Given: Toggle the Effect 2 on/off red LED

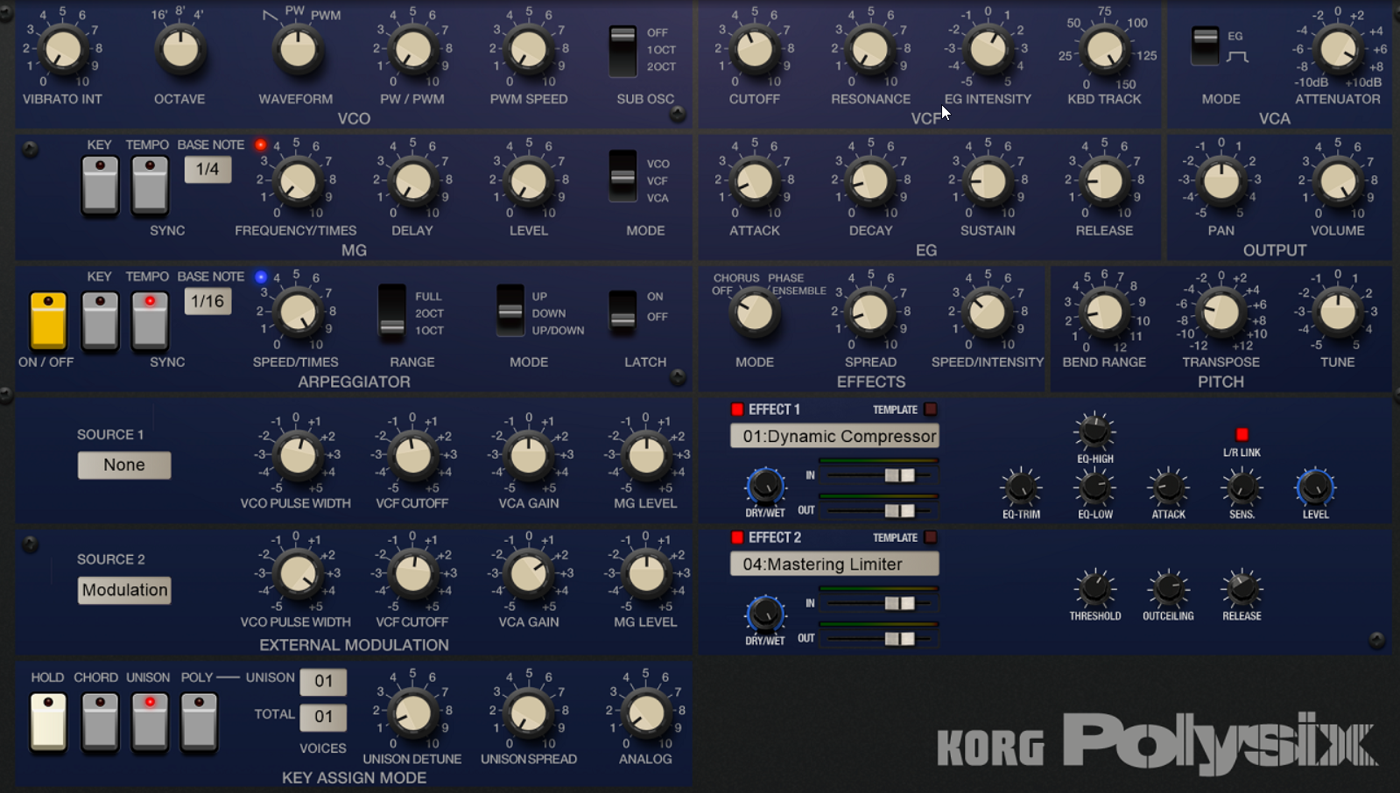Looking at the screenshot, I should pyautogui.click(x=737, y=537).
